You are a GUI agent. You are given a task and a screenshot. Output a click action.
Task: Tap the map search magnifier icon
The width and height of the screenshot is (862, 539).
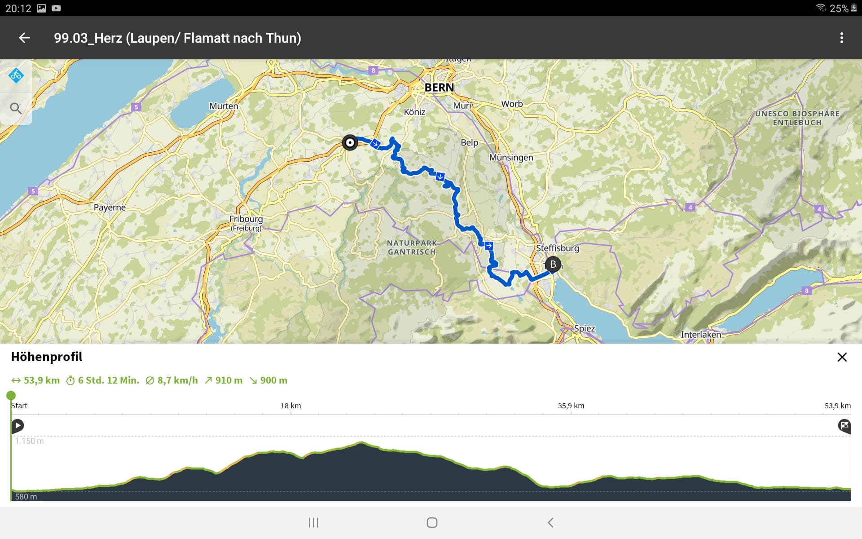tap(16, 108)
